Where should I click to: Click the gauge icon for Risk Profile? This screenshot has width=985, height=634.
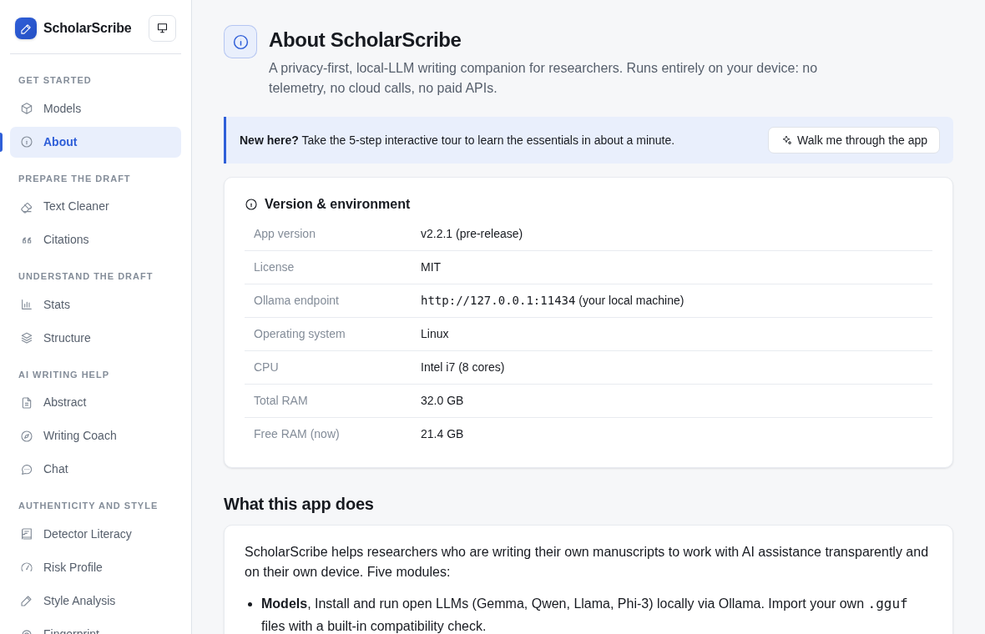27,567
